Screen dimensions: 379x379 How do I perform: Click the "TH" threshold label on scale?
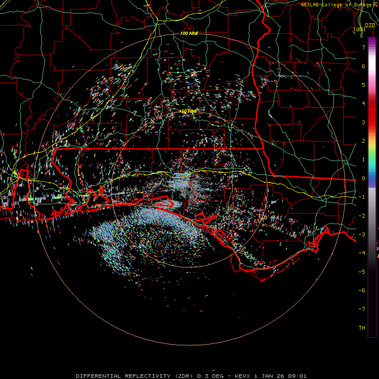(x=362, y=328)
